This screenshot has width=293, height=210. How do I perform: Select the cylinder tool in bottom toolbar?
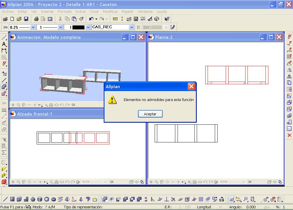coord(40,199)
